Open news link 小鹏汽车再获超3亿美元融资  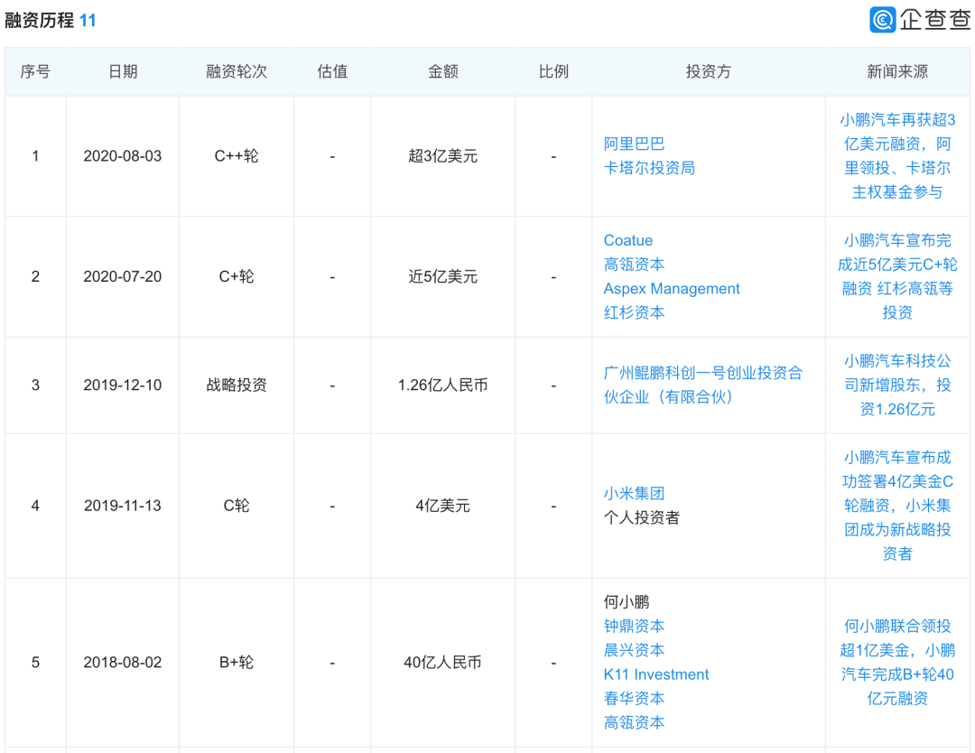click(x=897, y=155)
